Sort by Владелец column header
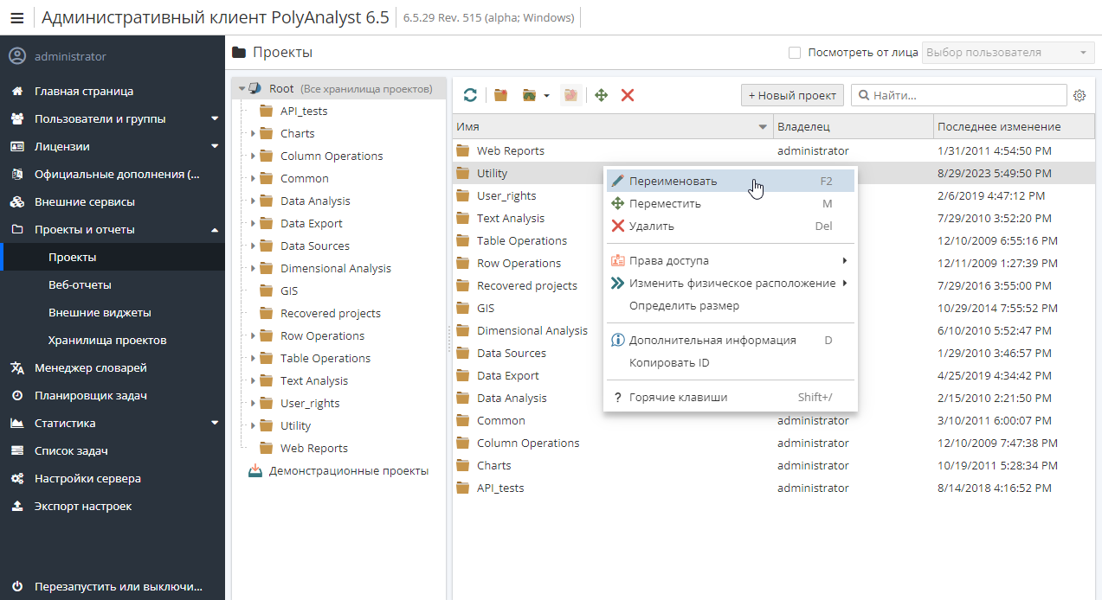 coord(853,127)
